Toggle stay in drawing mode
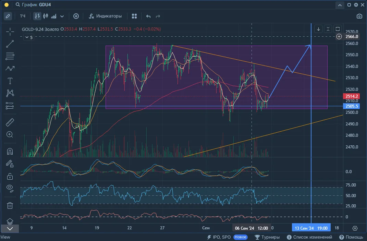This screenshot has width=367, height=241. [10, 164]
